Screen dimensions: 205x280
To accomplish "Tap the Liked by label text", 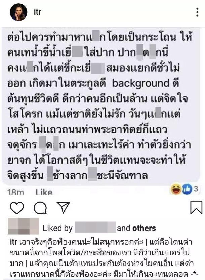I will click(x=57, y=228).
